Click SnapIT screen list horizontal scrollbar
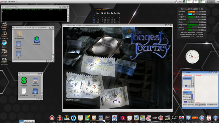219x123 pixels. coord(185,86)
